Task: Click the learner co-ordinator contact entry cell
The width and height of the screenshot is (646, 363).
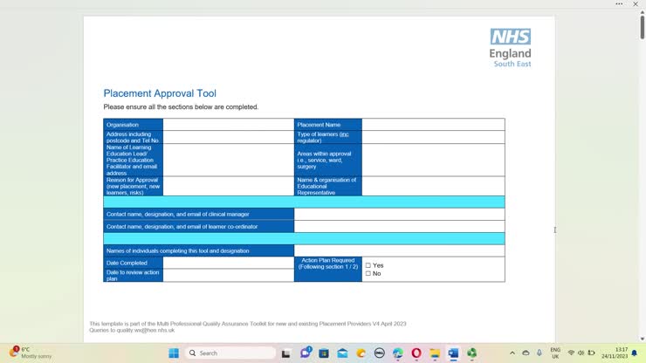Action: tap(399, 226)
